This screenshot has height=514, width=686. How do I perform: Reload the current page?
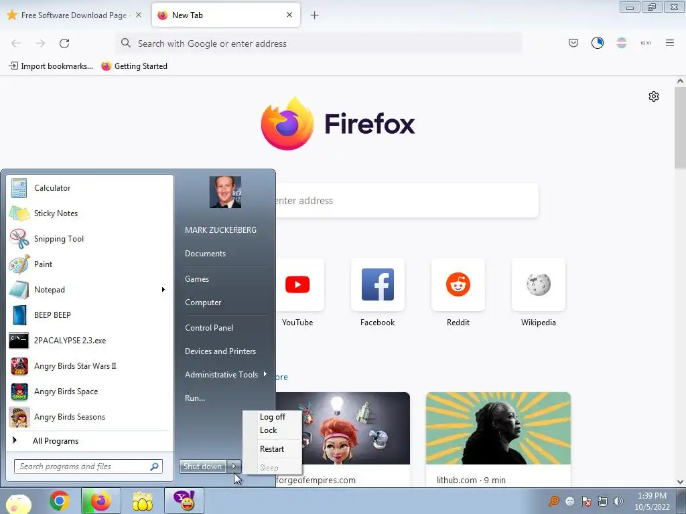point(64,44)
